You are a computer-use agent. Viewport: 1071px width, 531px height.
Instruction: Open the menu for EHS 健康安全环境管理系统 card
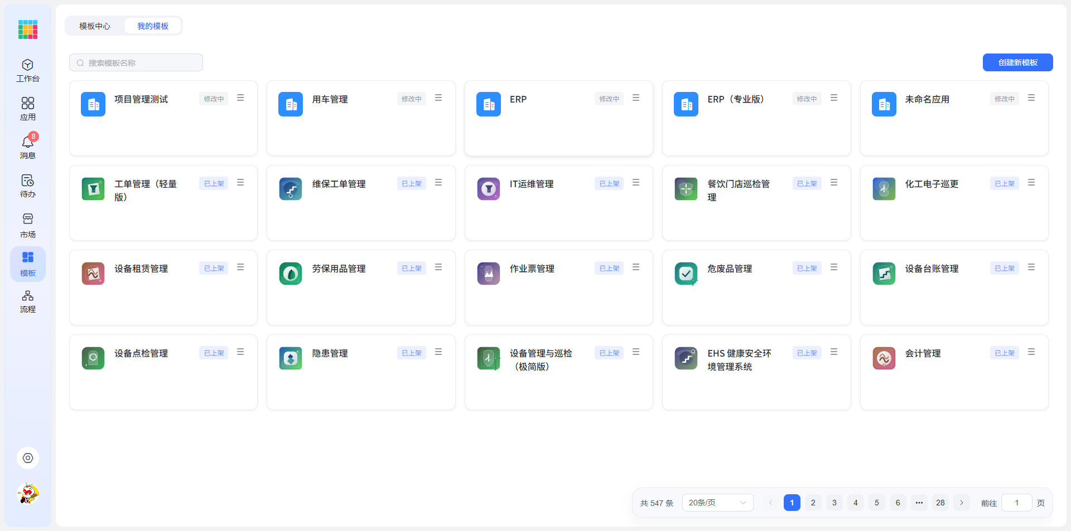834,352
